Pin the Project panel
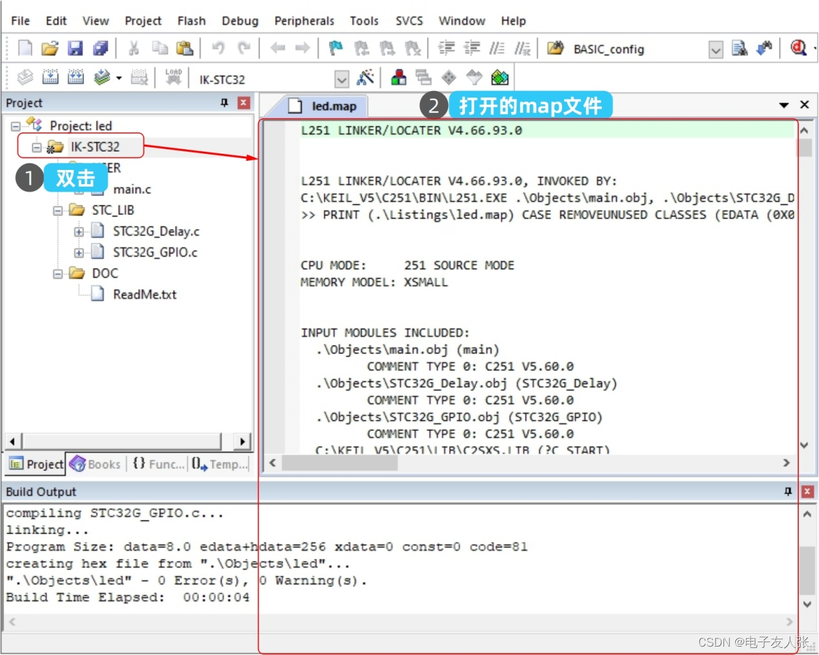Screen dimensions: 819x655 coord(224,103)
